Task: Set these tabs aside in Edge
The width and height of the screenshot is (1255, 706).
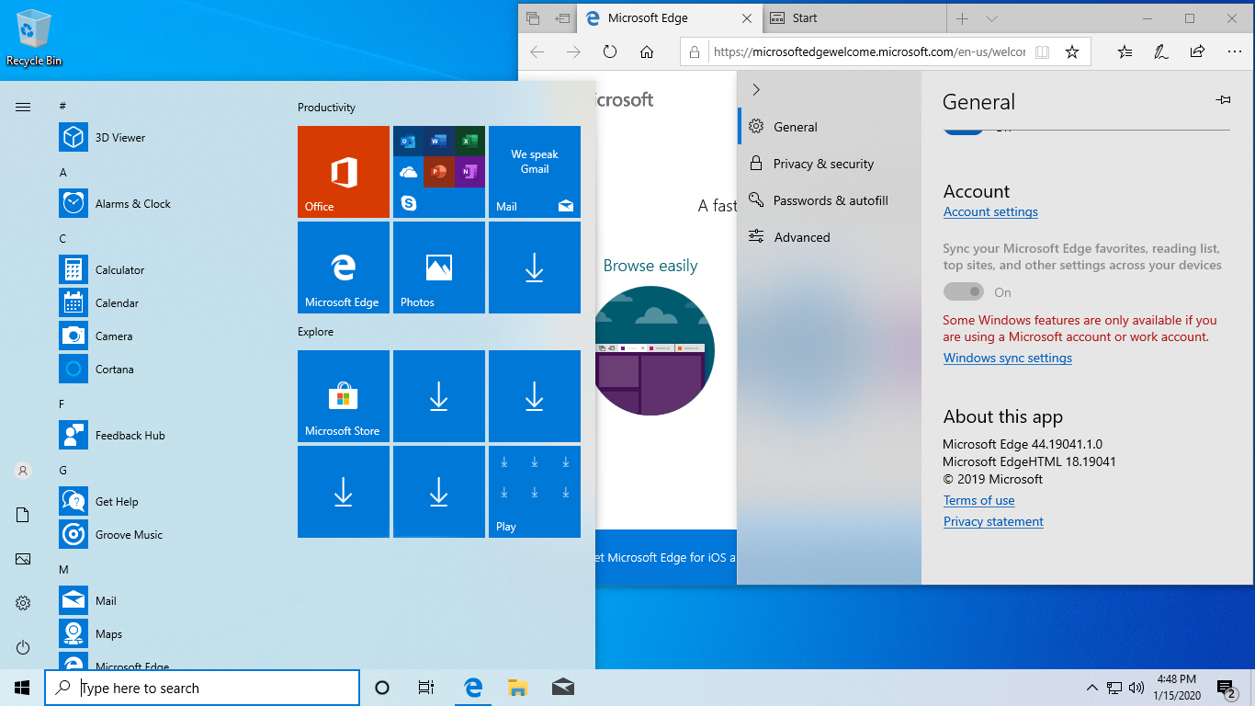Action: [561, 18]
